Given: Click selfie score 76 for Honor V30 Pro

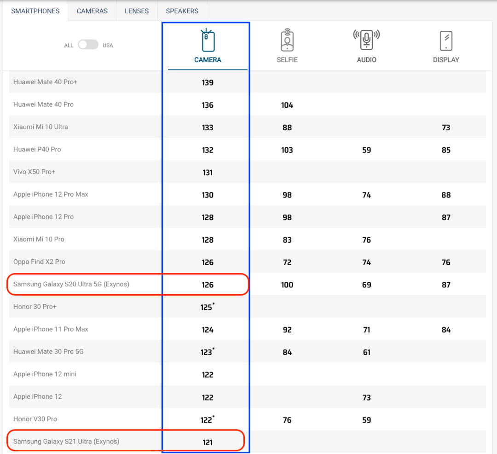Looking at the screenshot, I should click(x=287, y=420).
